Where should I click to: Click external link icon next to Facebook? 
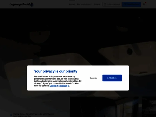click(68, 86)
